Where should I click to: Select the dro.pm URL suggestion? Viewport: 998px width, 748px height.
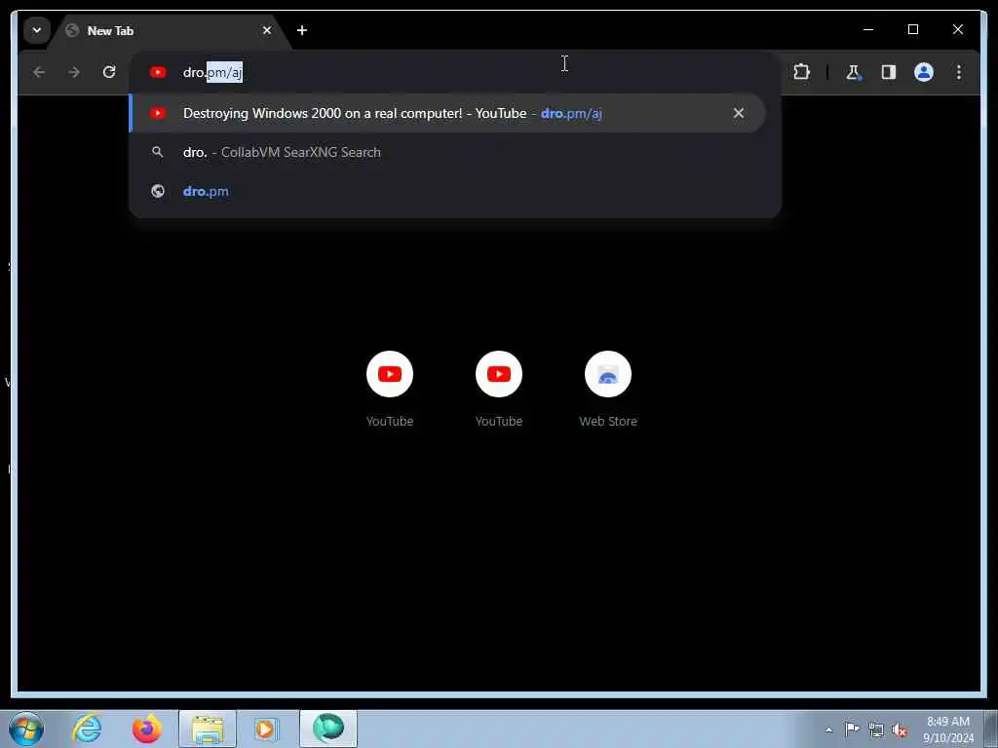pyautogui.click(x=446, y=192)
